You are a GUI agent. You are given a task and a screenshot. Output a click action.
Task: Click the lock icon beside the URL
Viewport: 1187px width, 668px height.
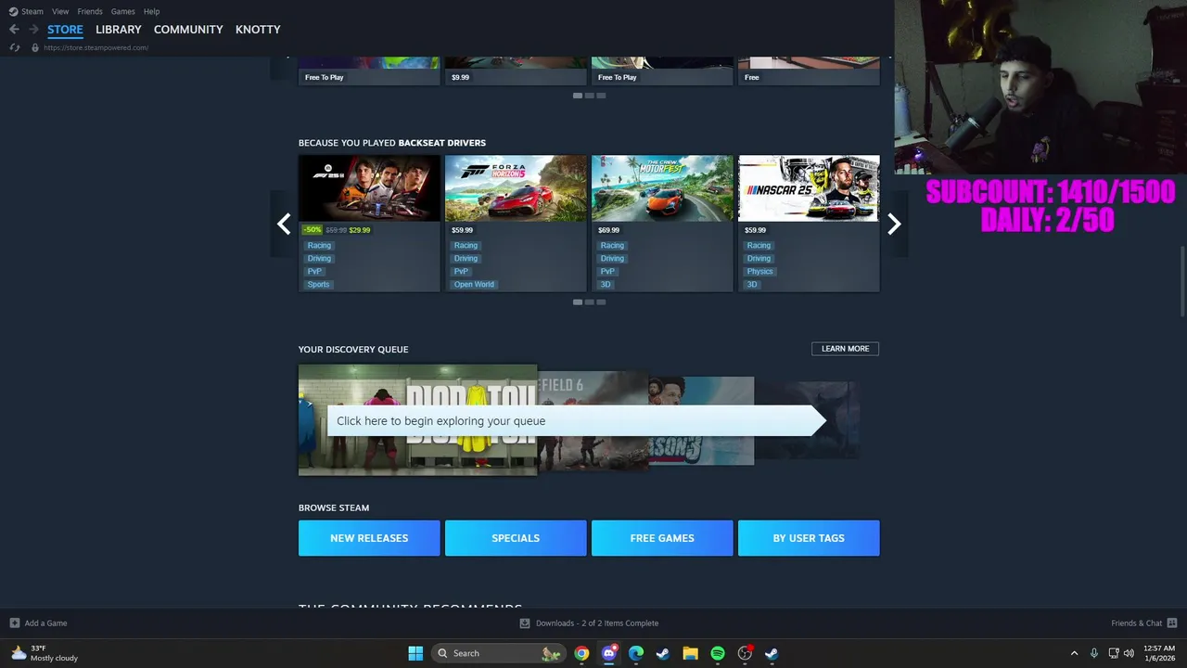tap(35, 47)
